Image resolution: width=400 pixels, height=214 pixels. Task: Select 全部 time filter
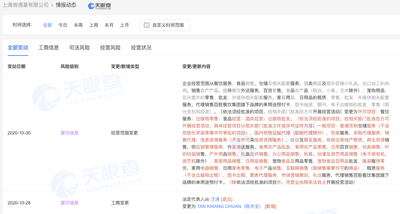(x=47, y=25)
